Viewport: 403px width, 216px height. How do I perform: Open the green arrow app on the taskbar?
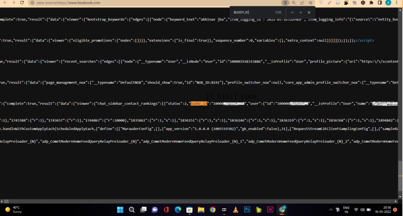(x=259, y=210)
